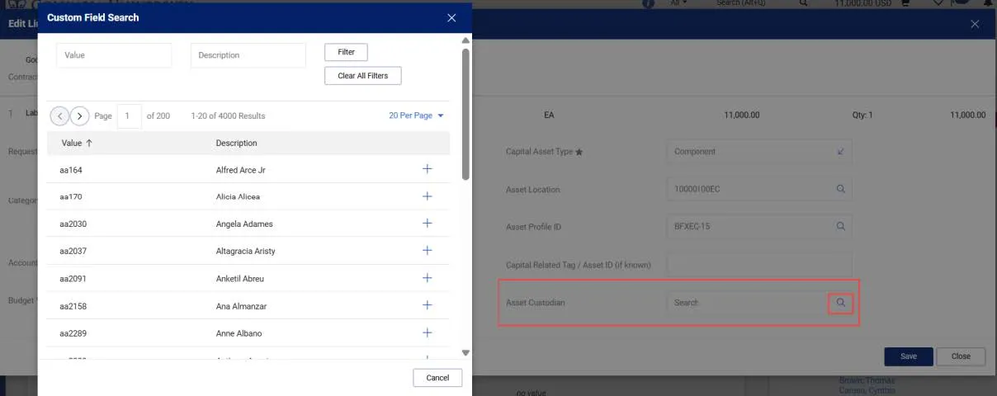Click the results count 1-20 of 4000 Results
Viewport: 997px width, 396px height.
(x=228, y=116)
